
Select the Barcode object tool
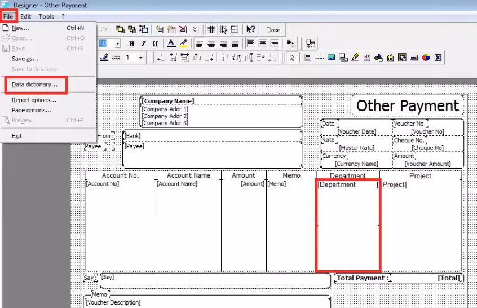390,58
